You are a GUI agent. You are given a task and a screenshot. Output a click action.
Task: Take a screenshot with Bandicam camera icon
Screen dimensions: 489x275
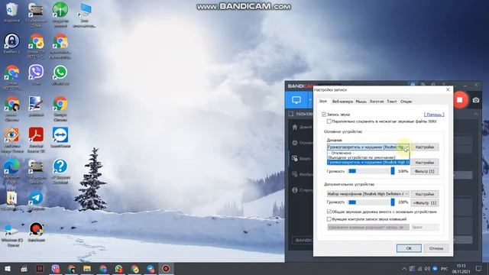coord(476,100)
